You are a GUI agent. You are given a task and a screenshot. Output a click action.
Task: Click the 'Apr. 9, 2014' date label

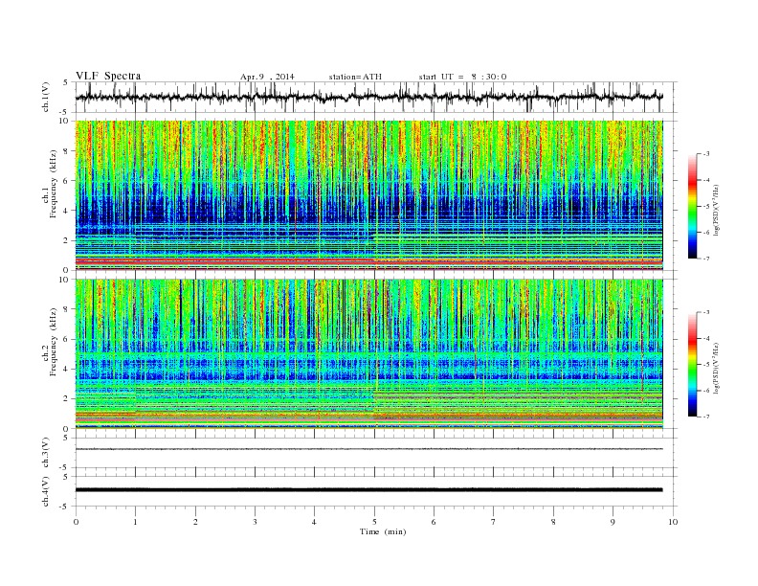click(x=267, y=77)
